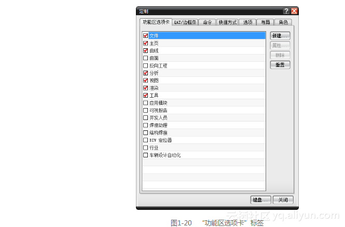Select the 曲面 list row text
The width and height of the screenshot is (345, 227).
point(154,58)
